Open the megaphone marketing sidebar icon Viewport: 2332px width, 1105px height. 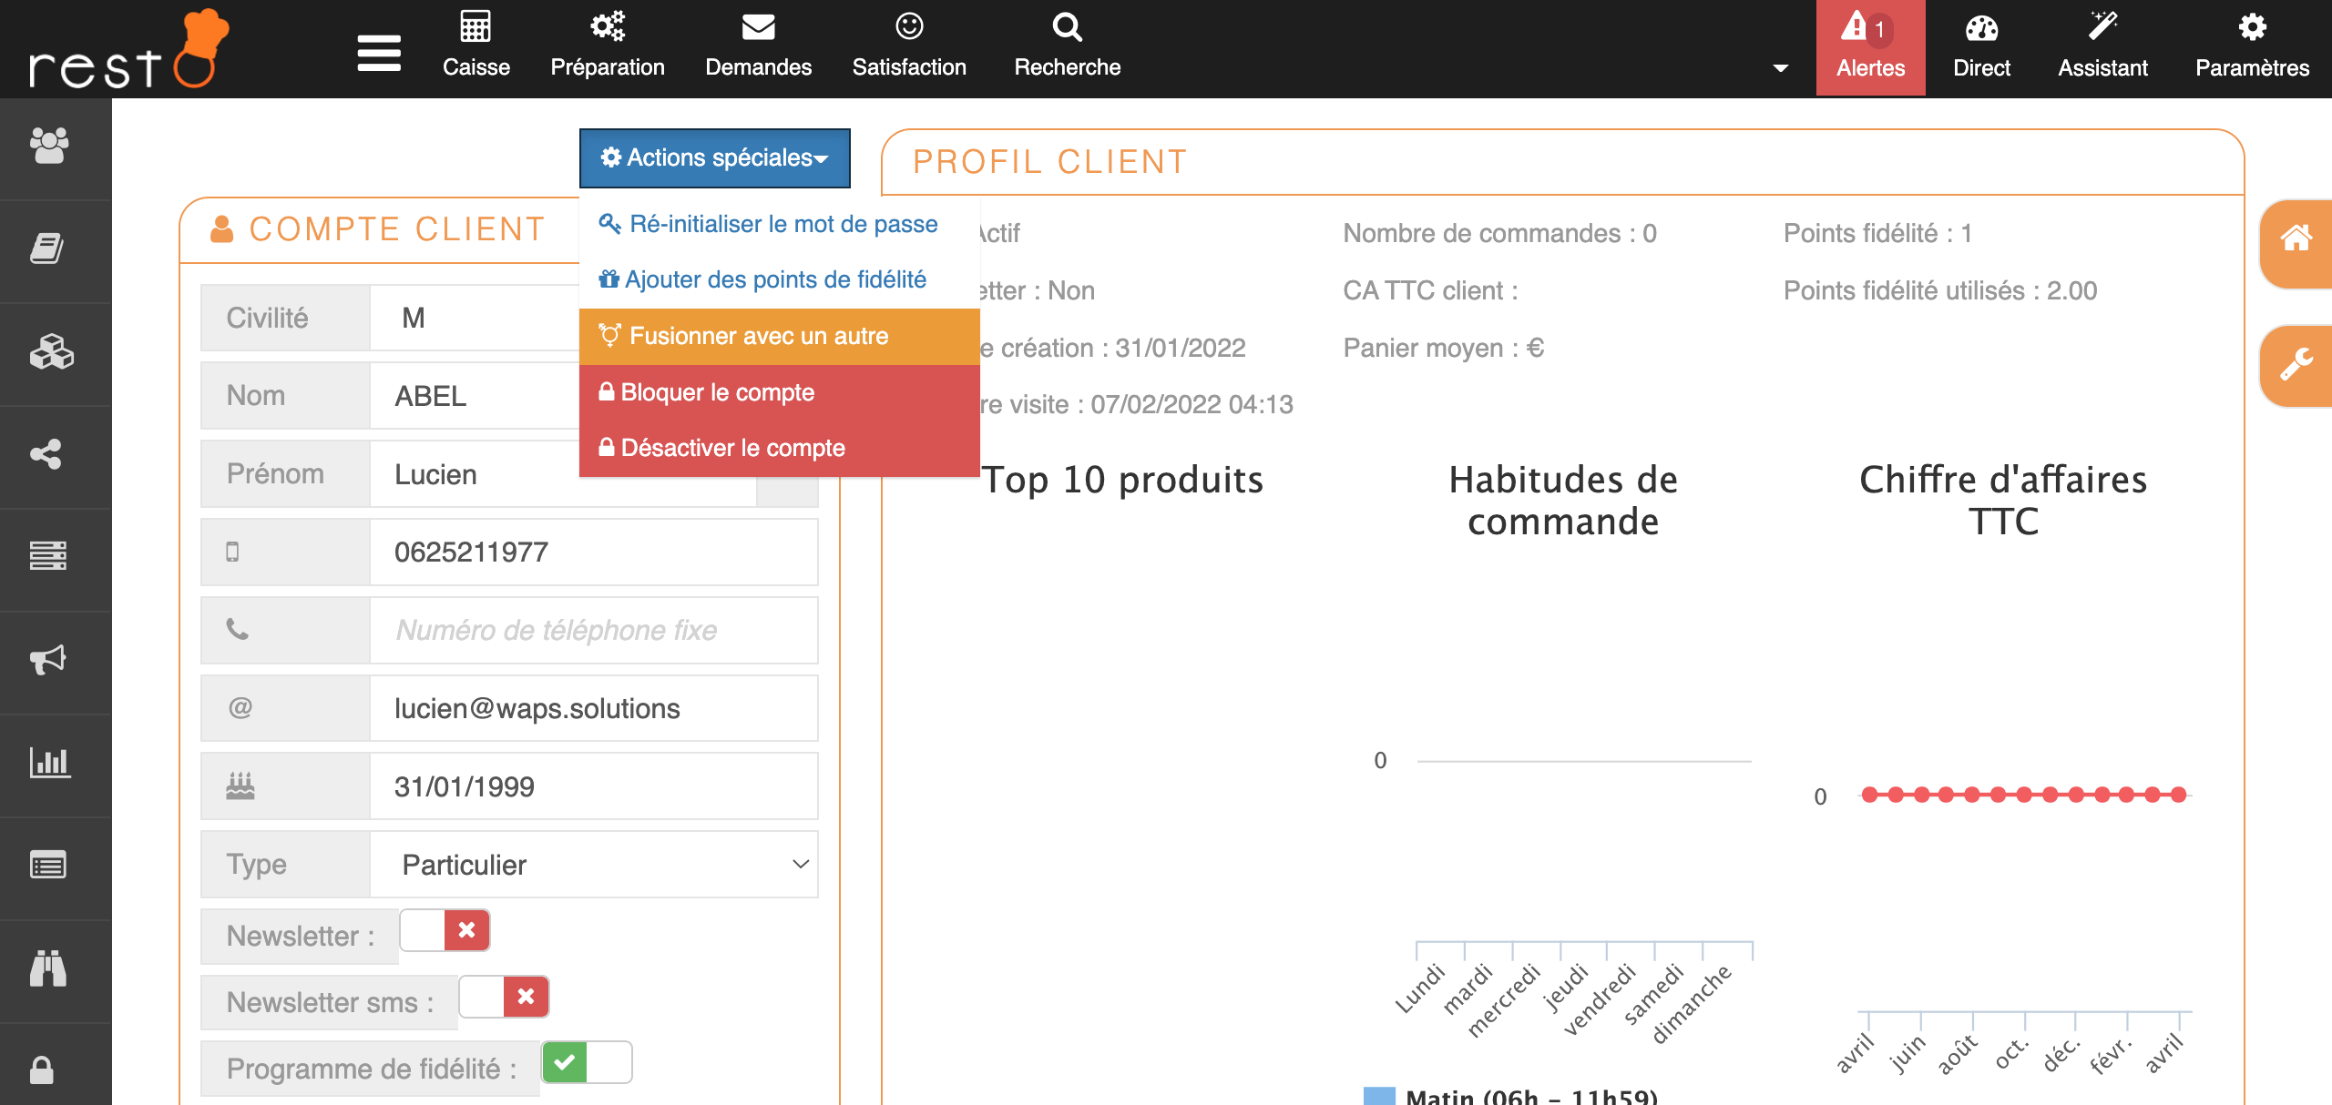click(48, 659)
